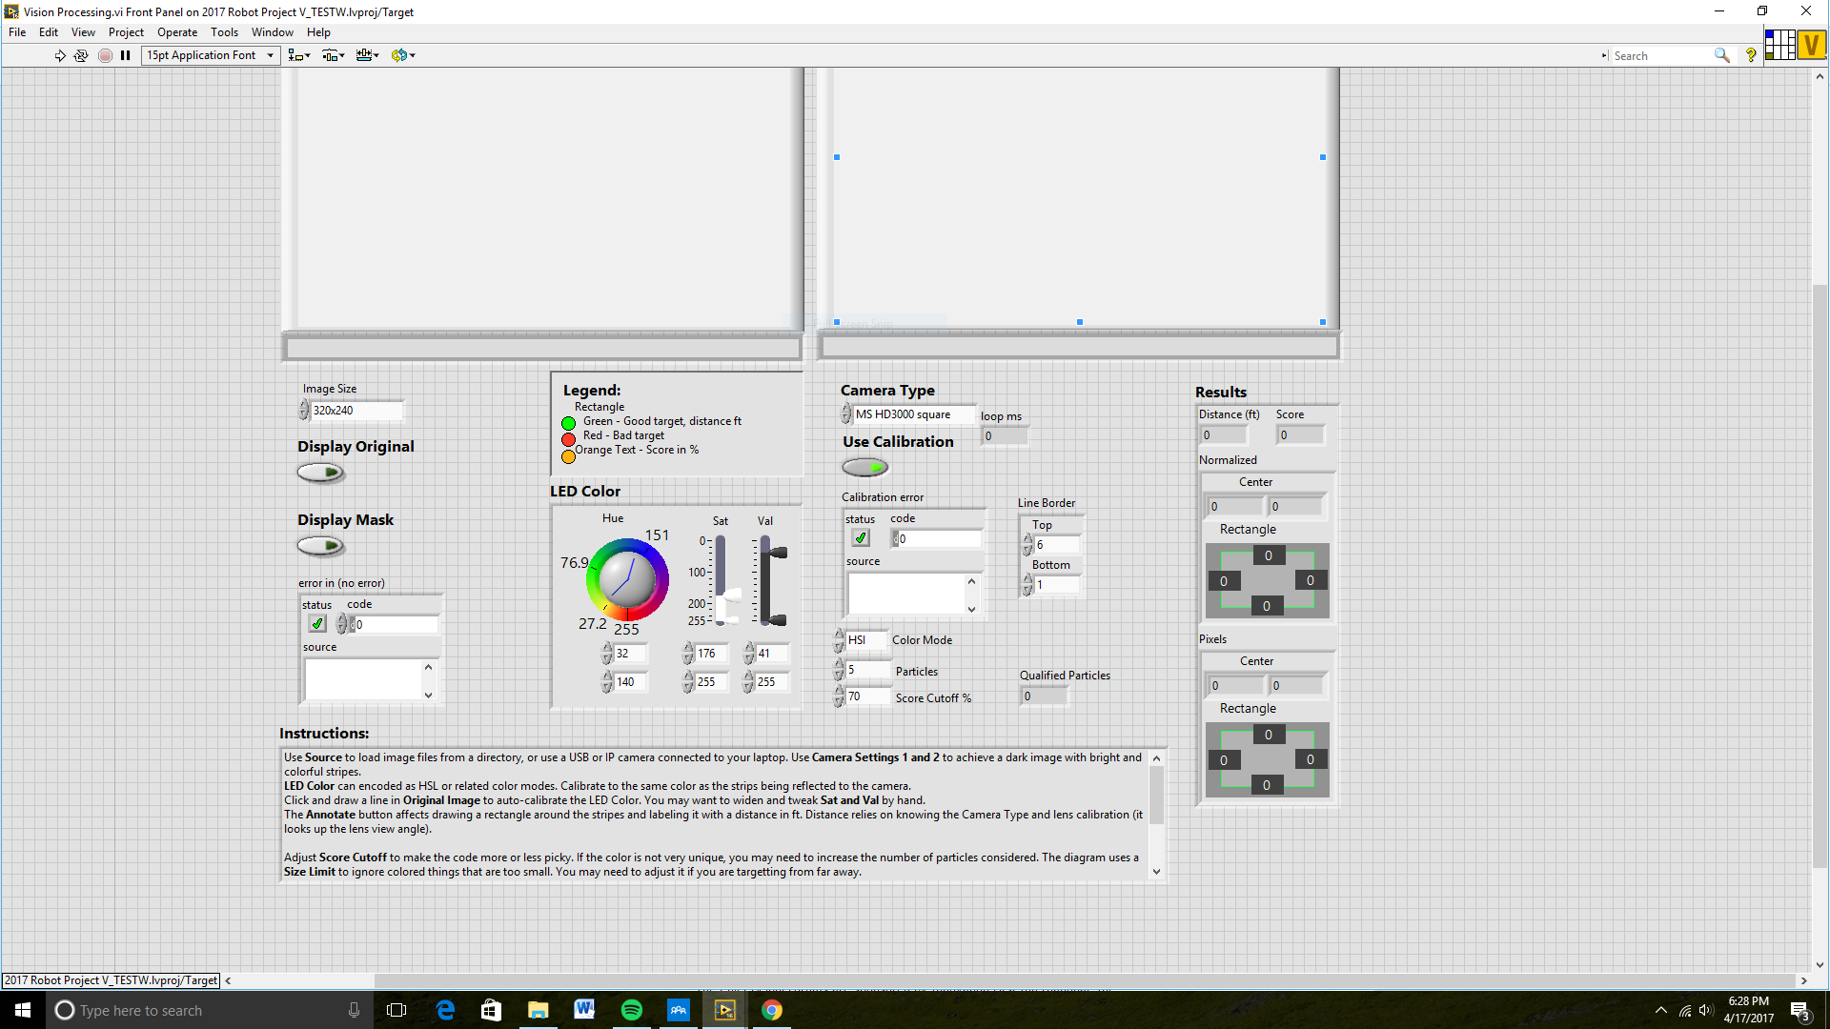Open the Distribute Objects tool
This screenshot has height=1029, width=1830.
click(x=333, y=55)
